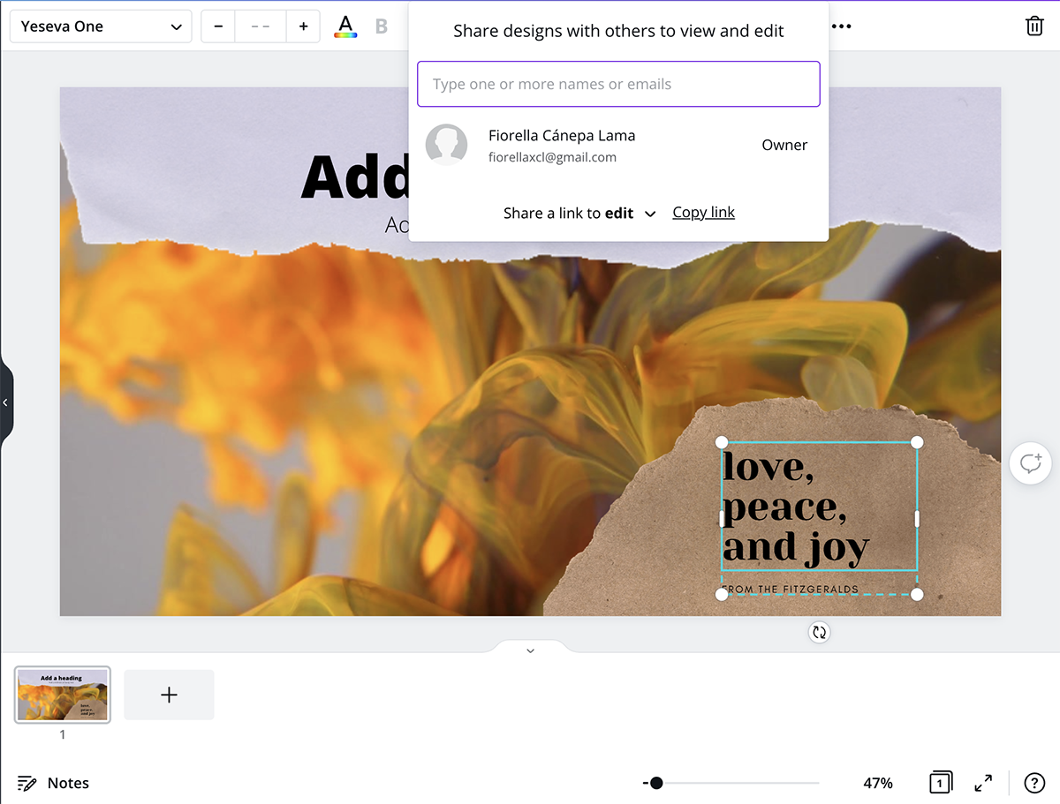Open the three-dot overflow menu
The image size is (1060, 804).
(x=841, y=26)
